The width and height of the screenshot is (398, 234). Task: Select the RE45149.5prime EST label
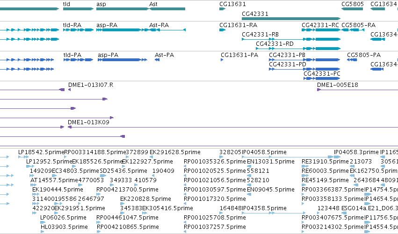click(325, 180)
